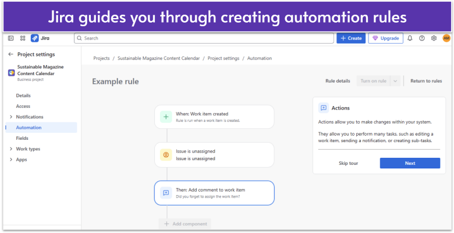Open Work types settings
Viewport: 454px width, 233px height.
tap(28, 149)
